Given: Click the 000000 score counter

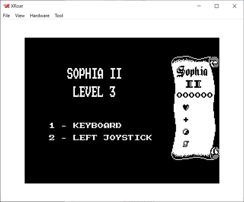Looking at the screenshot, I should 194,95.
